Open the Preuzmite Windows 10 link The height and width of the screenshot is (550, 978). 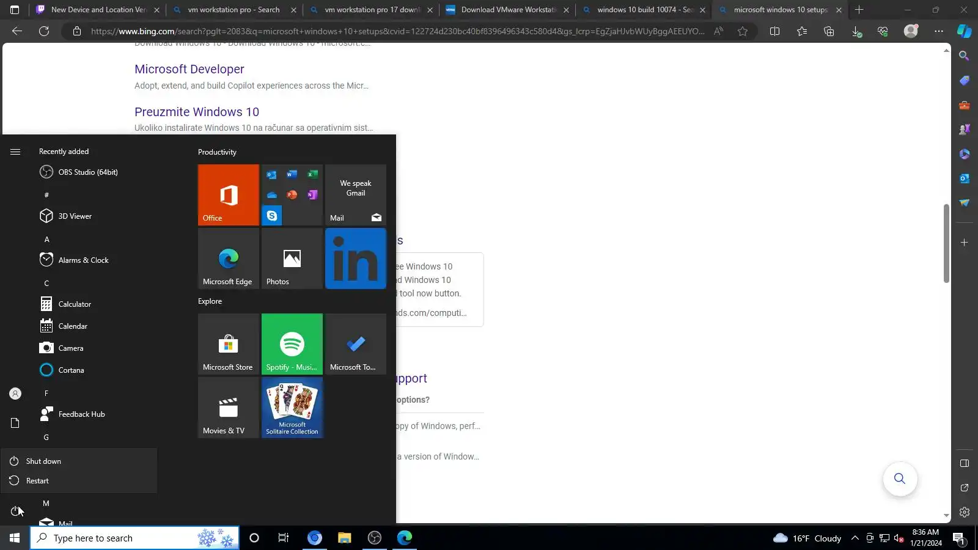point(197,112)
